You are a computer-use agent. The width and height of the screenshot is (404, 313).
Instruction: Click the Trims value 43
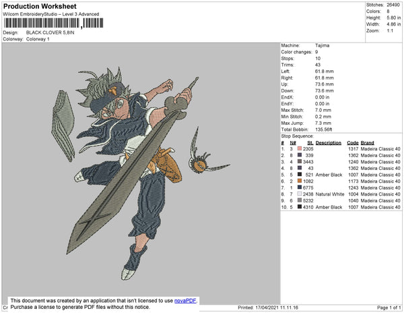pyautogui.click(x=318, y=65)
